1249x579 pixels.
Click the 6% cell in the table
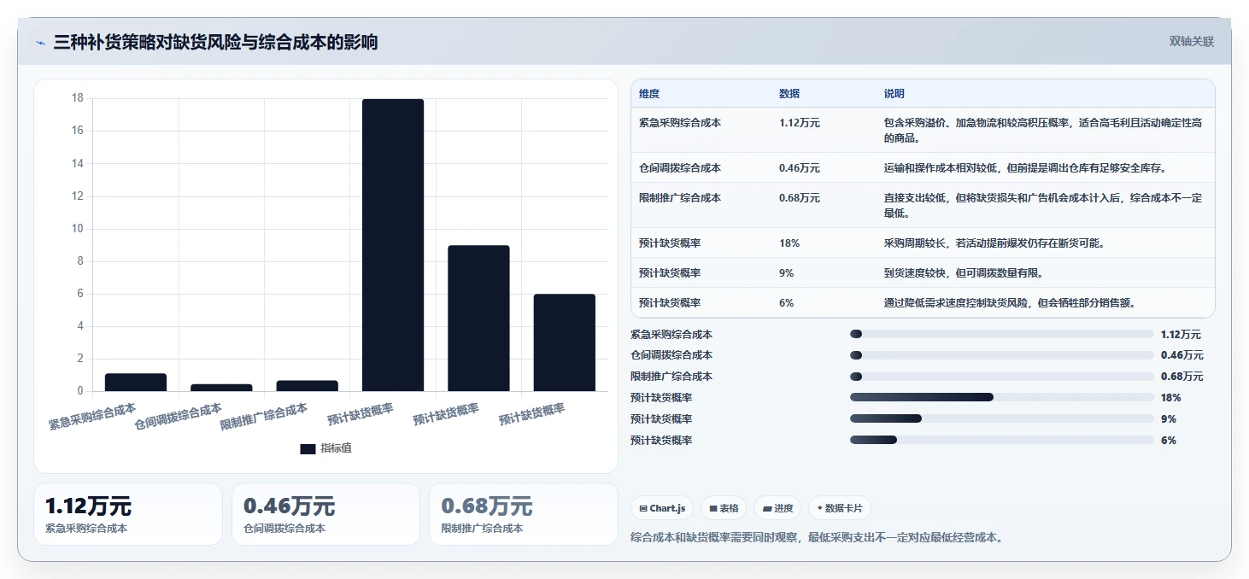[x=787, y=303]
